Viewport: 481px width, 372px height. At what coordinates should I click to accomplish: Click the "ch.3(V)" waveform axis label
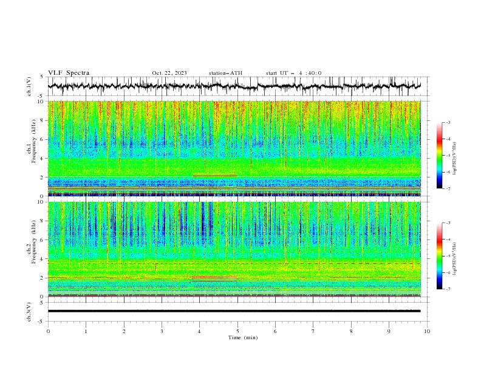(x=29, y=312)
